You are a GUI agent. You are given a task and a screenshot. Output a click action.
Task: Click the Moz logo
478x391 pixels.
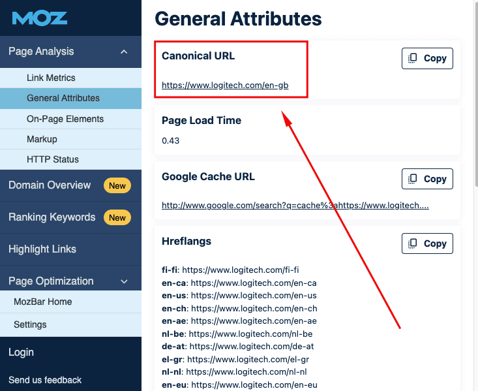(x=39, y=18)
